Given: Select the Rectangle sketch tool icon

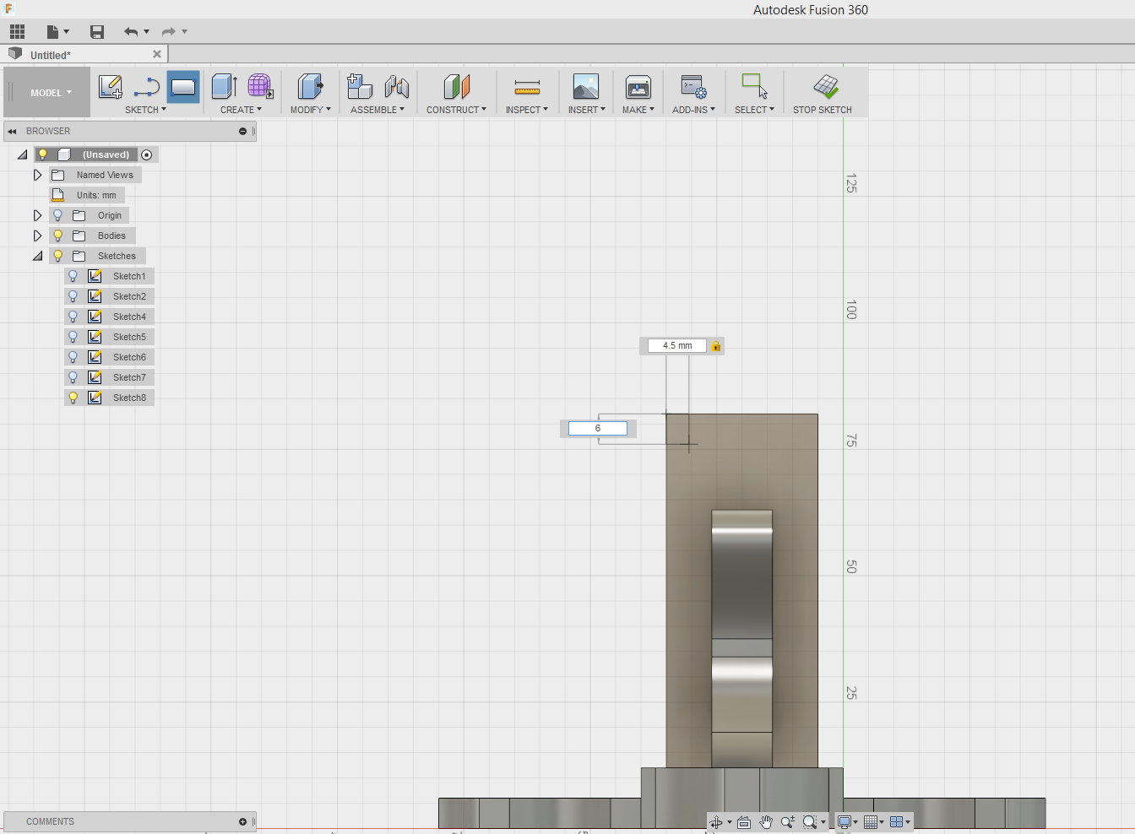Looking at the screenshot, I should point(183,87).
